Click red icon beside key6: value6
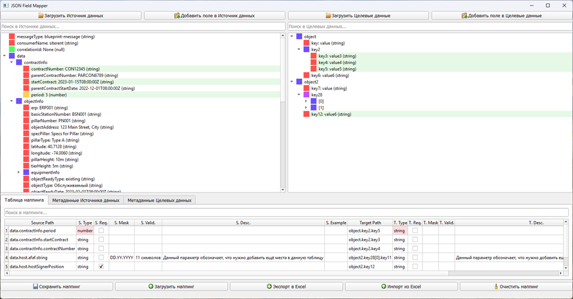 click(x=307, y=75)
